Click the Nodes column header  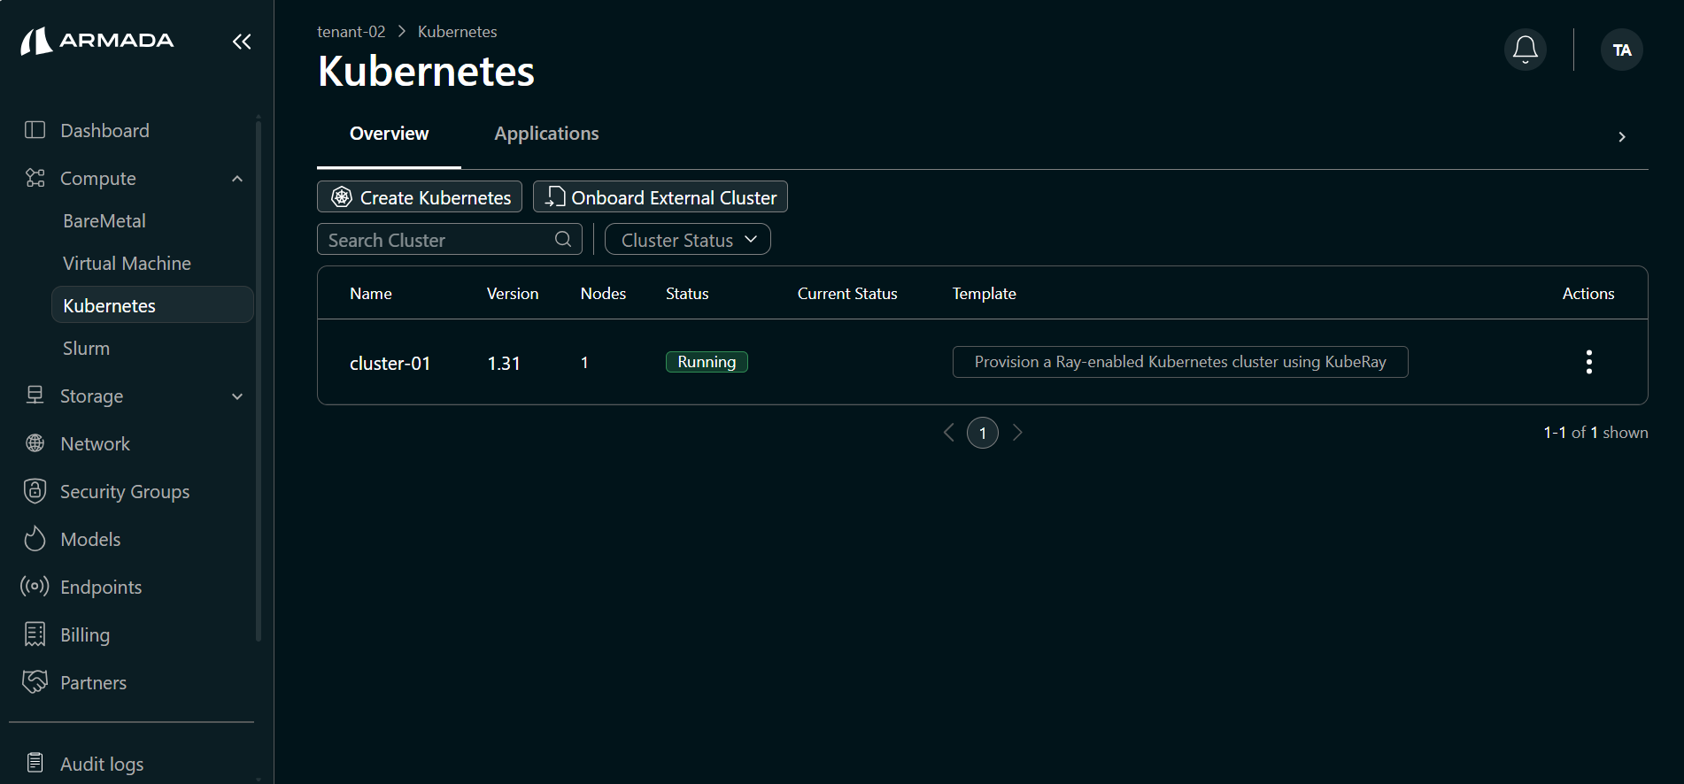[603, 294]
